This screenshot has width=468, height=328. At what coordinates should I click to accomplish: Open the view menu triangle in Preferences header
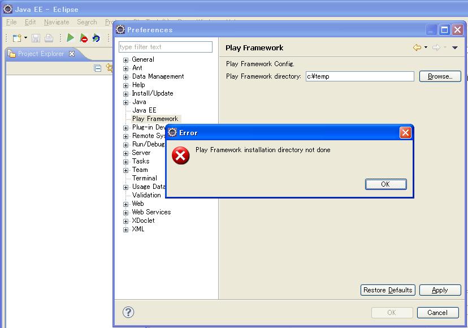[455, 48]
